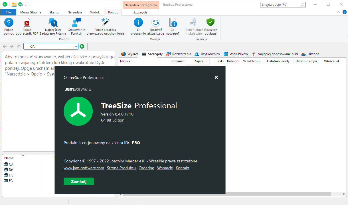This screenshot has width=348, height=205.
Task: Open quick access toolbar customize arrow
Action: 26,5
